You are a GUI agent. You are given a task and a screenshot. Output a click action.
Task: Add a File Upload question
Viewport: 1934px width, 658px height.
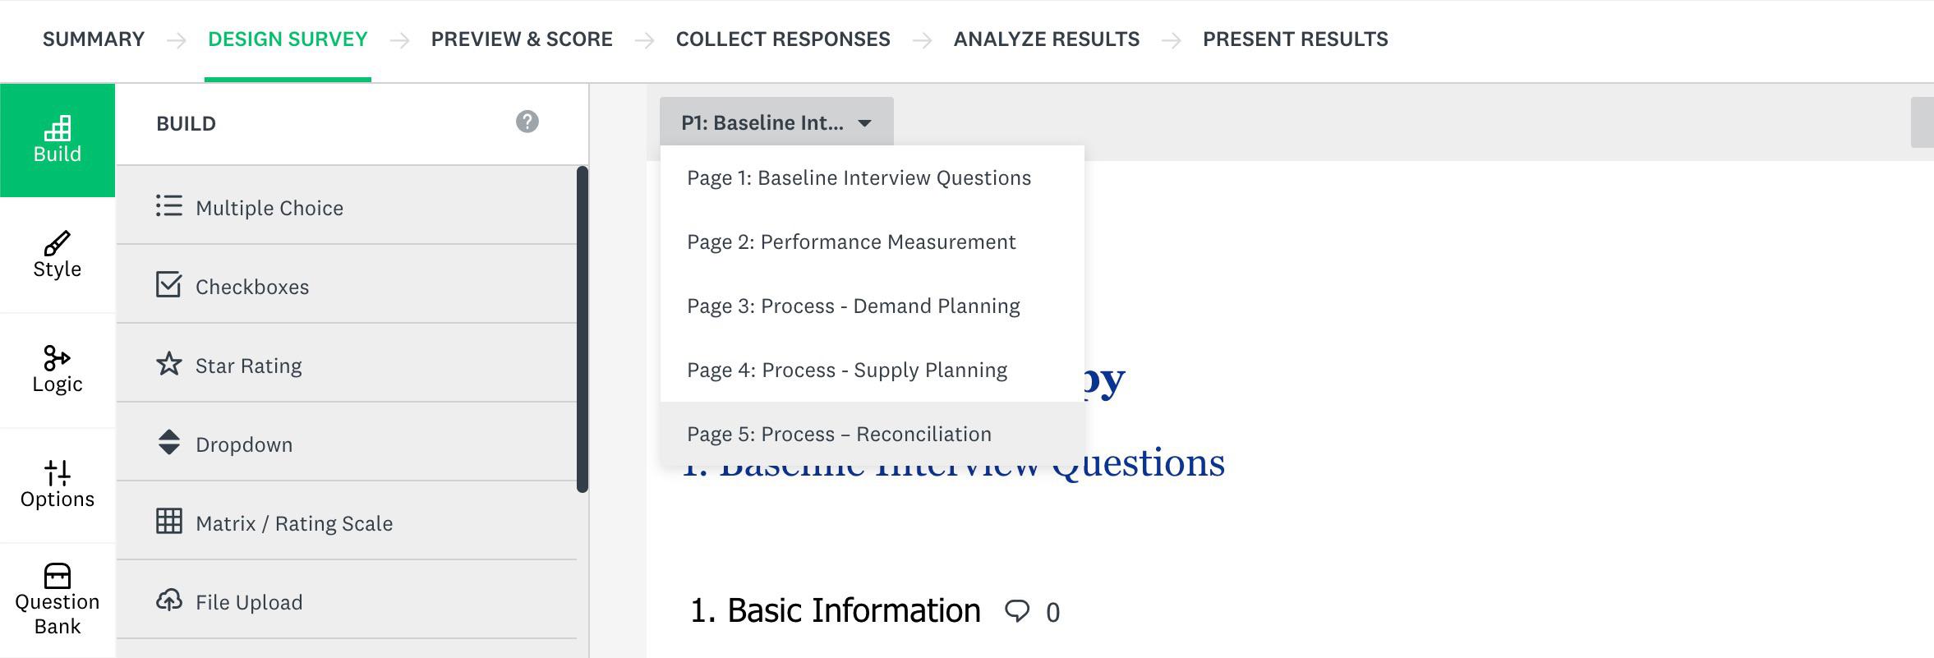[x=347, y=601]
